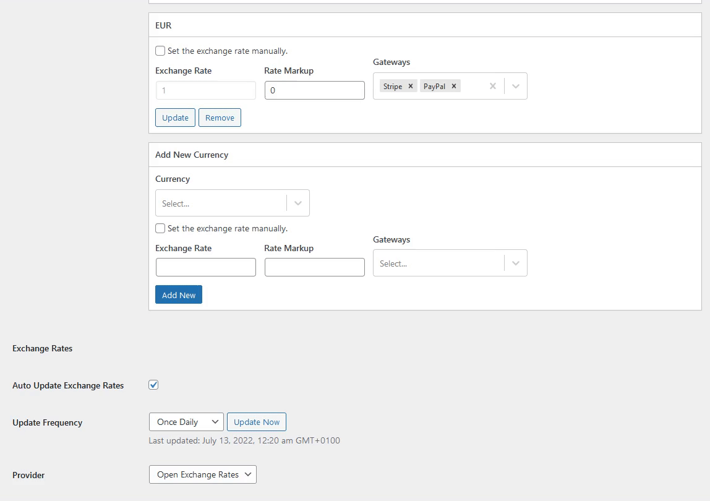Image resolution: width=710 pixels, height=501 pixels.
Task: Check manual exchange rate for new currency
Action: pyautogui.click(x=160, y=229)
